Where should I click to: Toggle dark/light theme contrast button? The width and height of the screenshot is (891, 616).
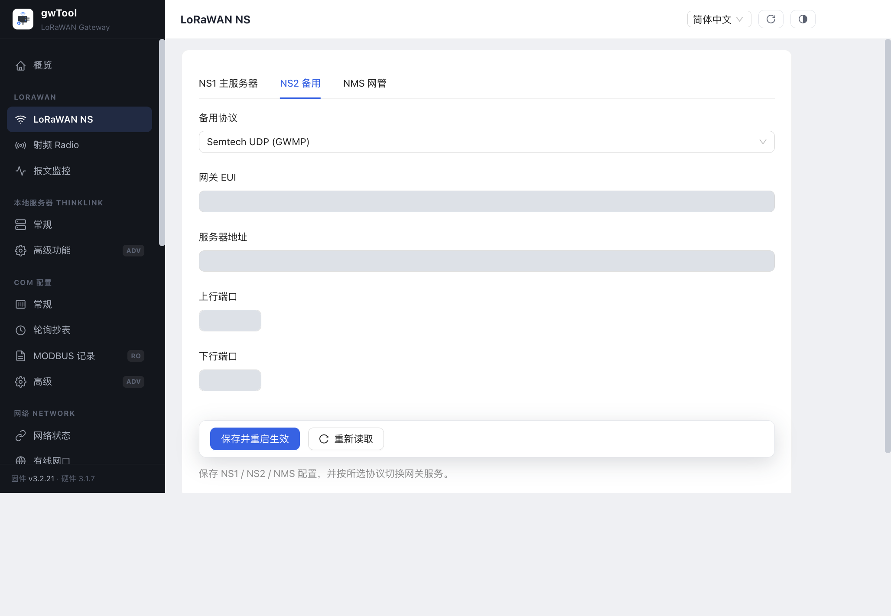803,19
